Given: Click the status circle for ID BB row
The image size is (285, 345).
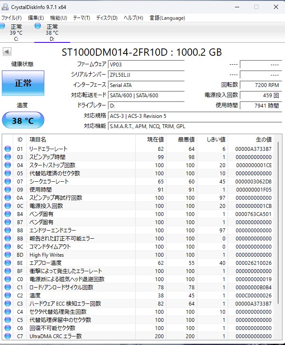Looking at the screenshot, I should 8,238.
